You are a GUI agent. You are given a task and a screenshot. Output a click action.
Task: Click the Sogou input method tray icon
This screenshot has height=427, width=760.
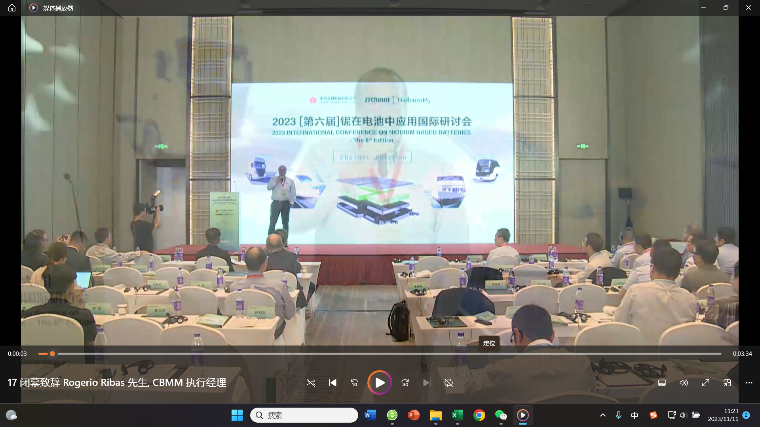click(x=653, y=415)
